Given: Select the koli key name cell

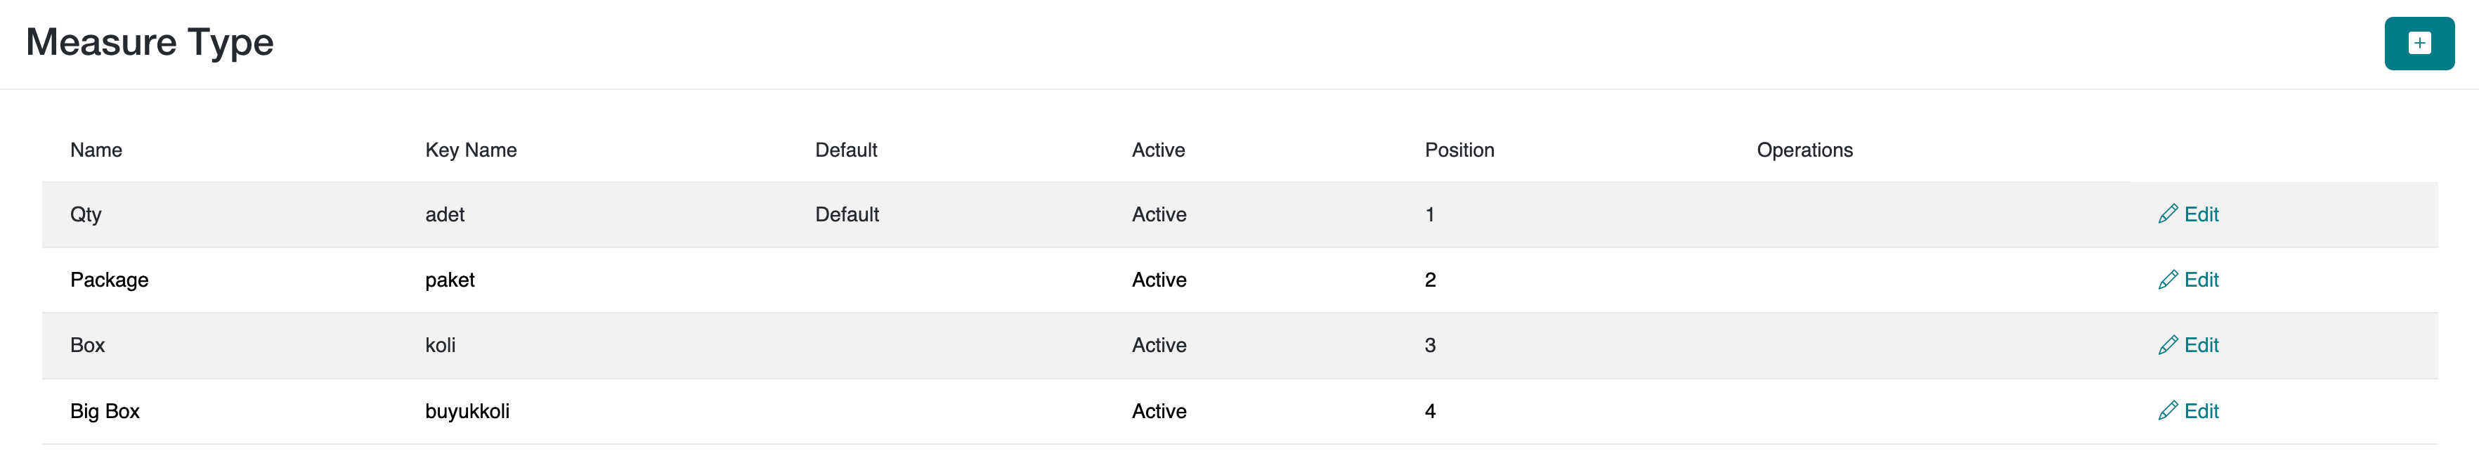Looking at the screenshot, I should (440, 346).
